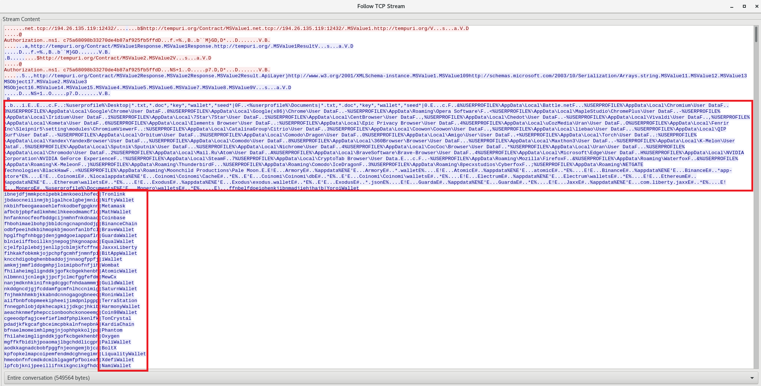Screen dimensions: 761x386
Task: Click the MSValue1Response line
Action: pos(179,46)
